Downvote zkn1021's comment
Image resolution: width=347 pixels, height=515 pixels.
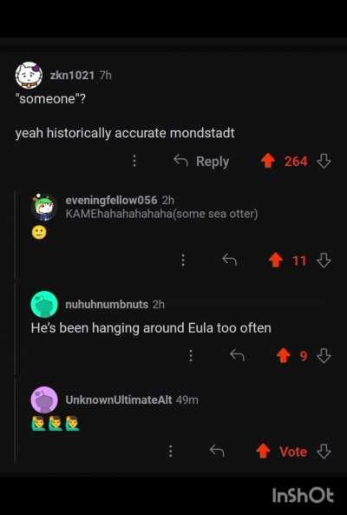point(324,162)
